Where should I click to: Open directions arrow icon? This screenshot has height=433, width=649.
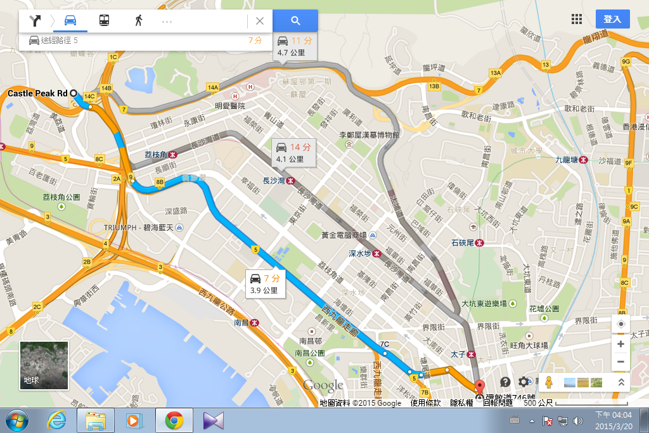coord(35,20)
